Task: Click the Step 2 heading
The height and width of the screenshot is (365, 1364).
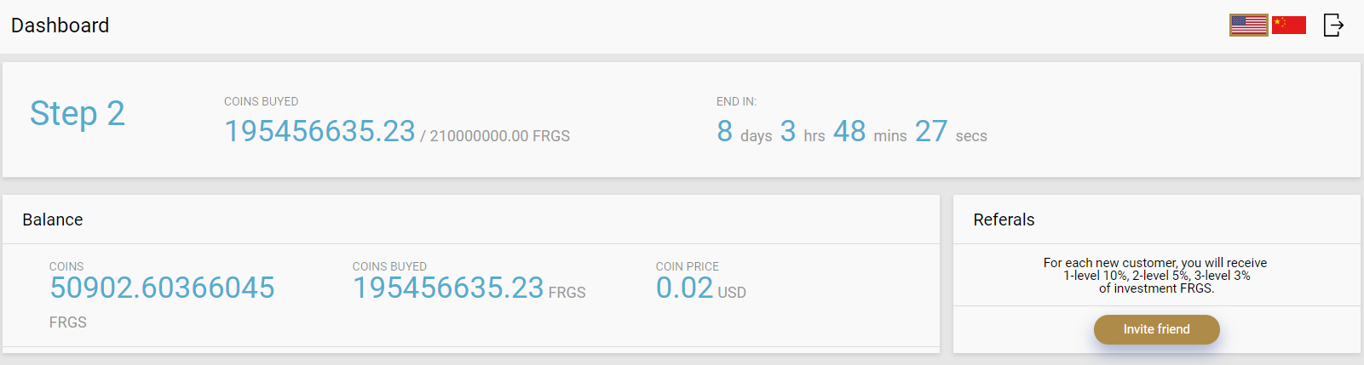Action: coord(78,113)
